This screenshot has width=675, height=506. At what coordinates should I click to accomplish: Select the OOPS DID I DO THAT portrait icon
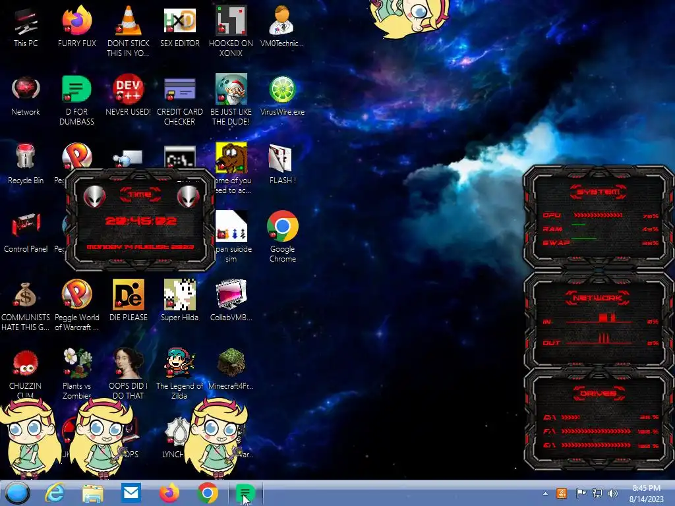pyautogui.click(x=128, y=363)
